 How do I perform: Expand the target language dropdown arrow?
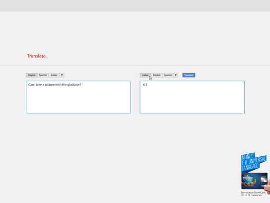tap(176, 75)
